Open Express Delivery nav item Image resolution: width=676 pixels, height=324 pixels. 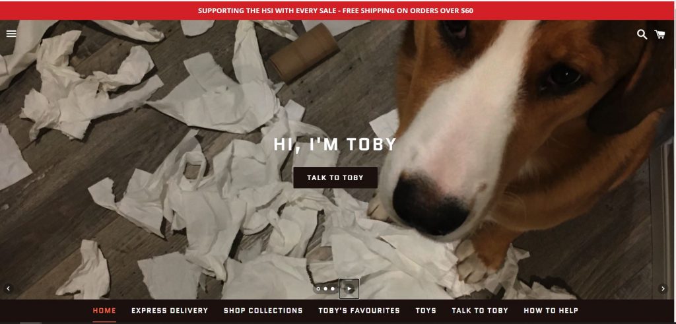click(170, 310)
